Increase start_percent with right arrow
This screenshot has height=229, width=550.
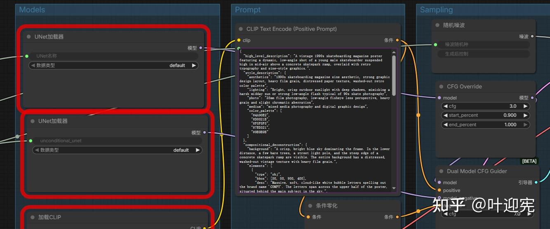(525, 115)
